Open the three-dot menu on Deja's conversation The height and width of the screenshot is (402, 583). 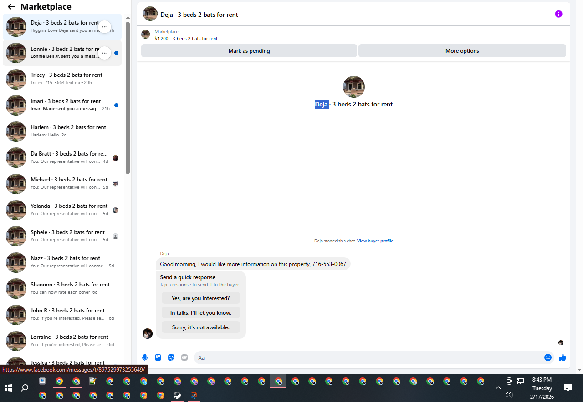point(105,27)
